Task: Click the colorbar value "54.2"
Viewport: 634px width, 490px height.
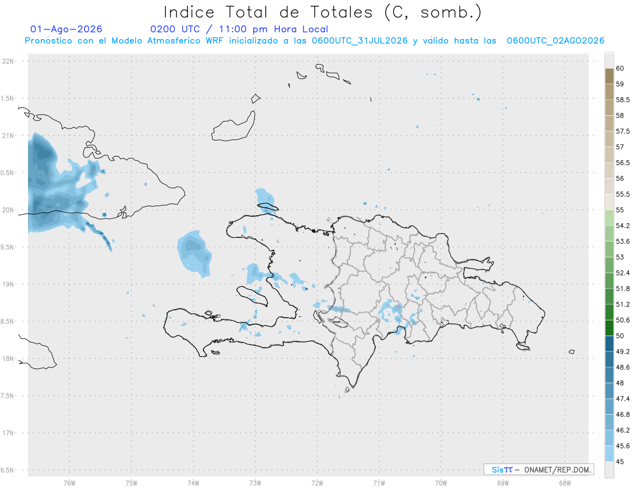Action: 623,226
